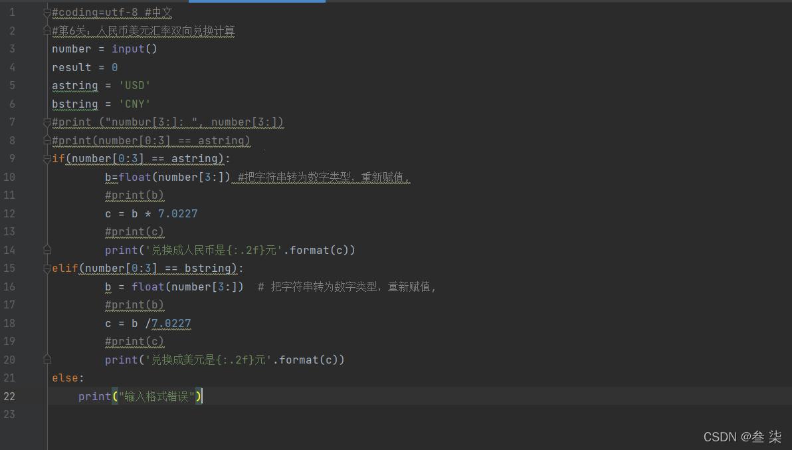
Task: Click print "输入格式错误" statement
Action: [140, 396]
